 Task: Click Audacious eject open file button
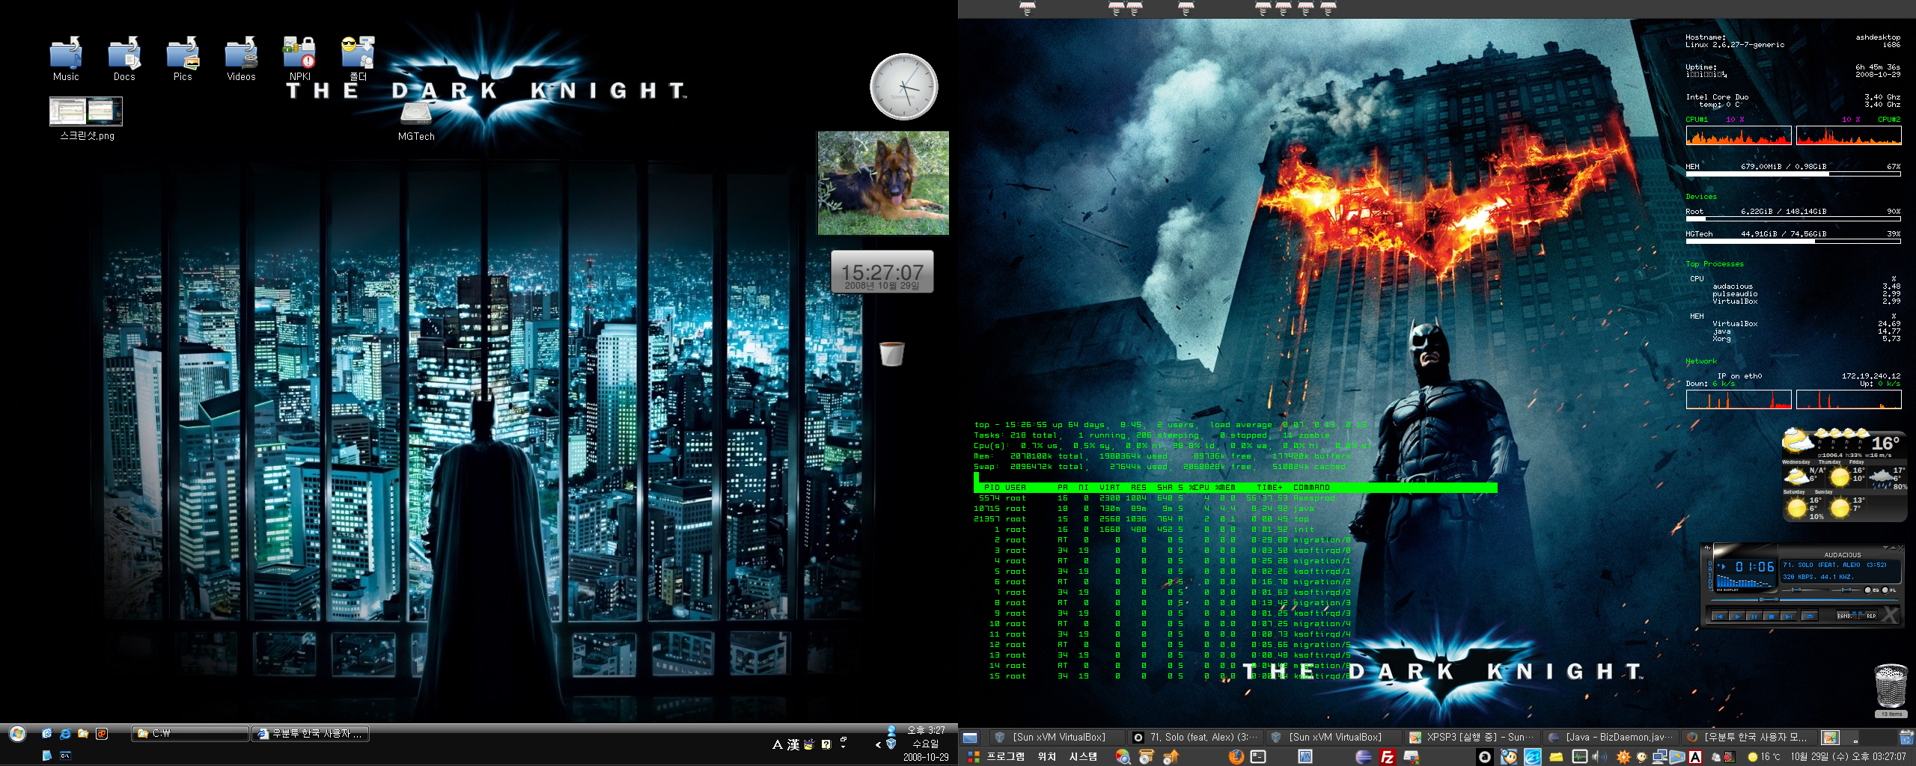1810,616
